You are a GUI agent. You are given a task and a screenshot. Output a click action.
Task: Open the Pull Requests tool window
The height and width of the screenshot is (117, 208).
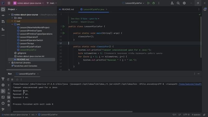pos(3,21)
